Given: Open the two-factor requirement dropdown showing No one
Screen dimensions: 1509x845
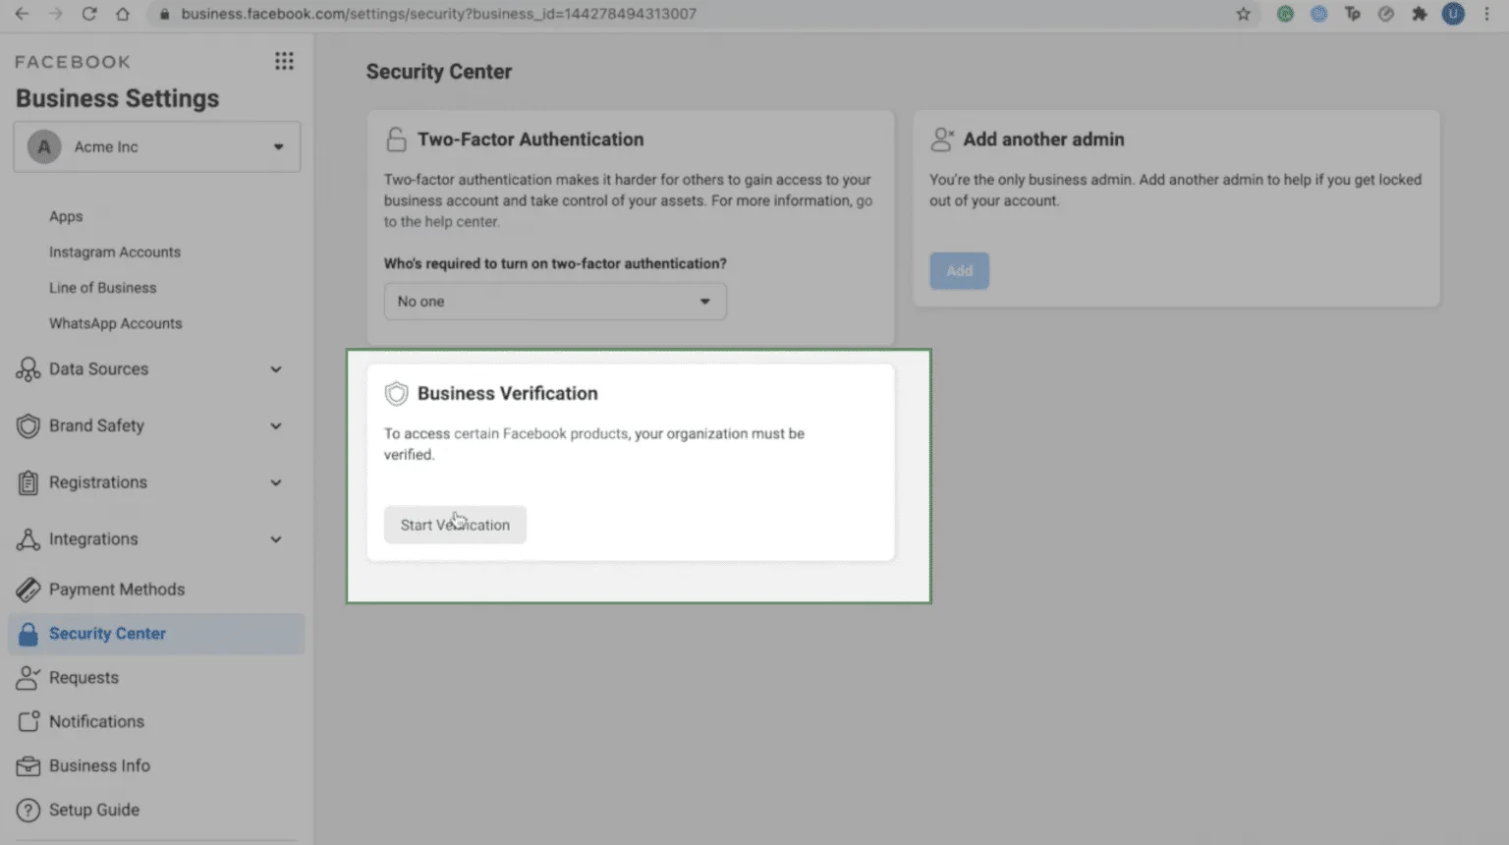Looking at the screenshot, I should [555, 302].
